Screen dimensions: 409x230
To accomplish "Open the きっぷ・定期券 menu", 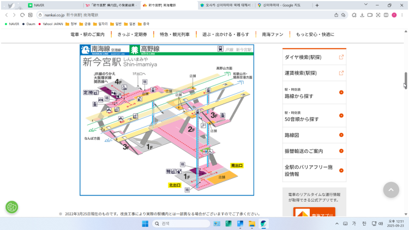I will (133, 34).
